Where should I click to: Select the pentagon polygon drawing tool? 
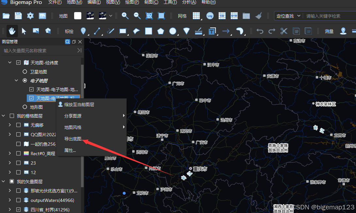tap(161, 31)
